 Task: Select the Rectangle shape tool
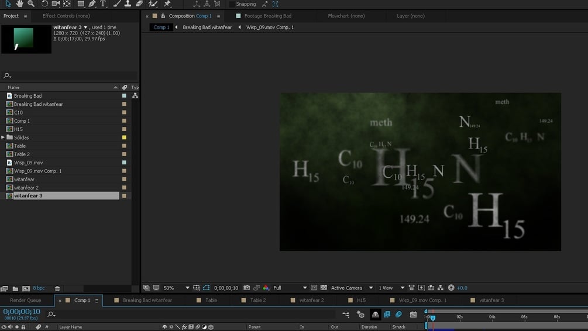coord(81,4)
